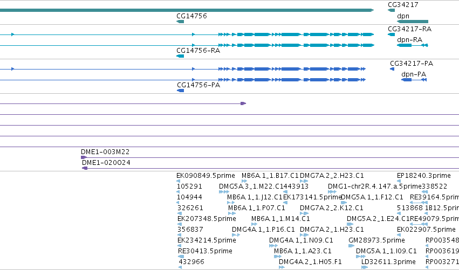Select the DMG1-chr2R.4.147.a.5prime label
The height and width of the screenshot is (270, 459).
coord(375,186)
